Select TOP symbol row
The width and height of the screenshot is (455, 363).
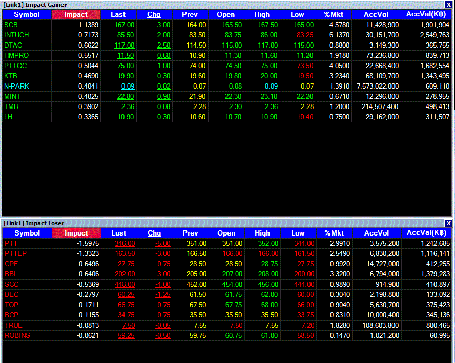(x=12, y=305)
